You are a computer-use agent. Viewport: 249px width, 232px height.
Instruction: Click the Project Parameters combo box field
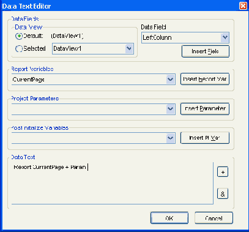point(89,109)
